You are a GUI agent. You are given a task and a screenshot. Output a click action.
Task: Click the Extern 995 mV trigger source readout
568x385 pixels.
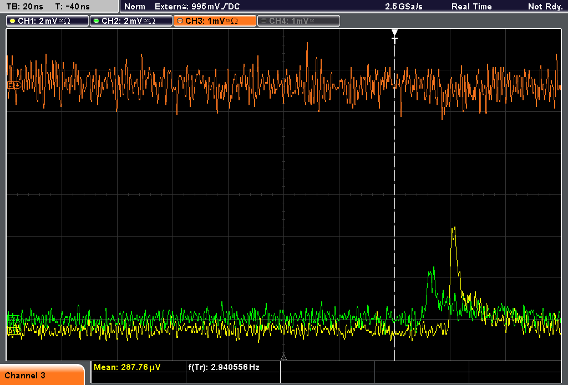(197, 7)
